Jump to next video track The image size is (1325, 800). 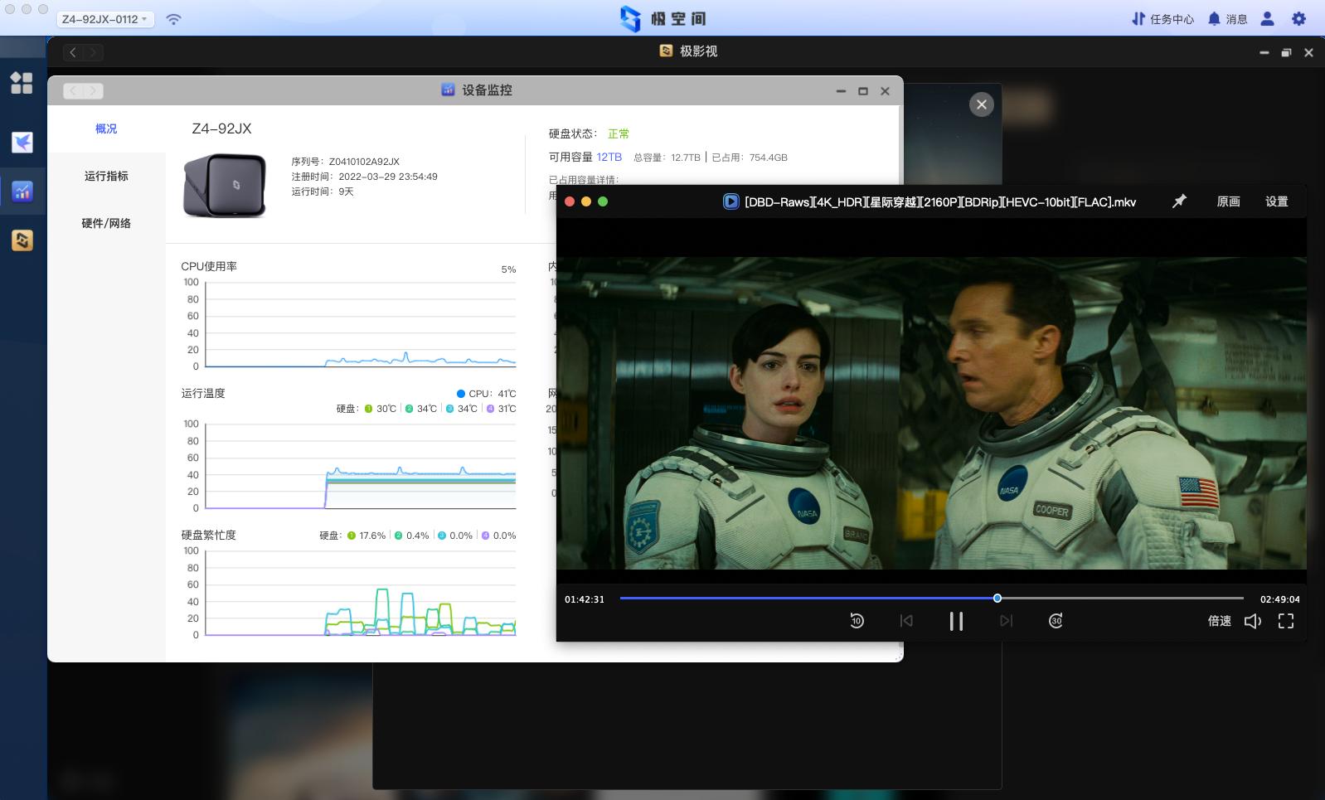[1006, 621]
